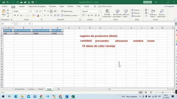Click the Format Painter brush icon
Screen dimensions: 177x99
[8, 16]
